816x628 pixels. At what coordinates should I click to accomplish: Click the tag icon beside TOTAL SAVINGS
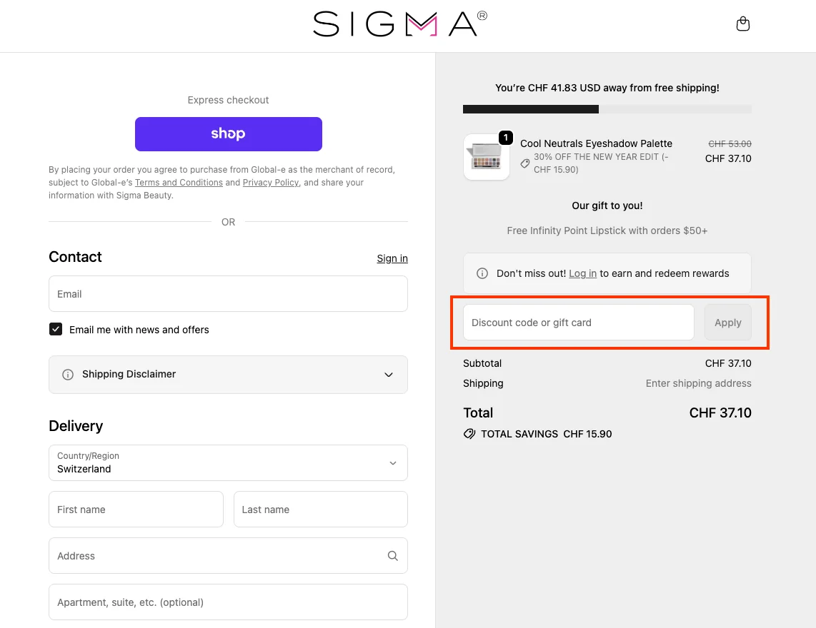click(469, 433)
